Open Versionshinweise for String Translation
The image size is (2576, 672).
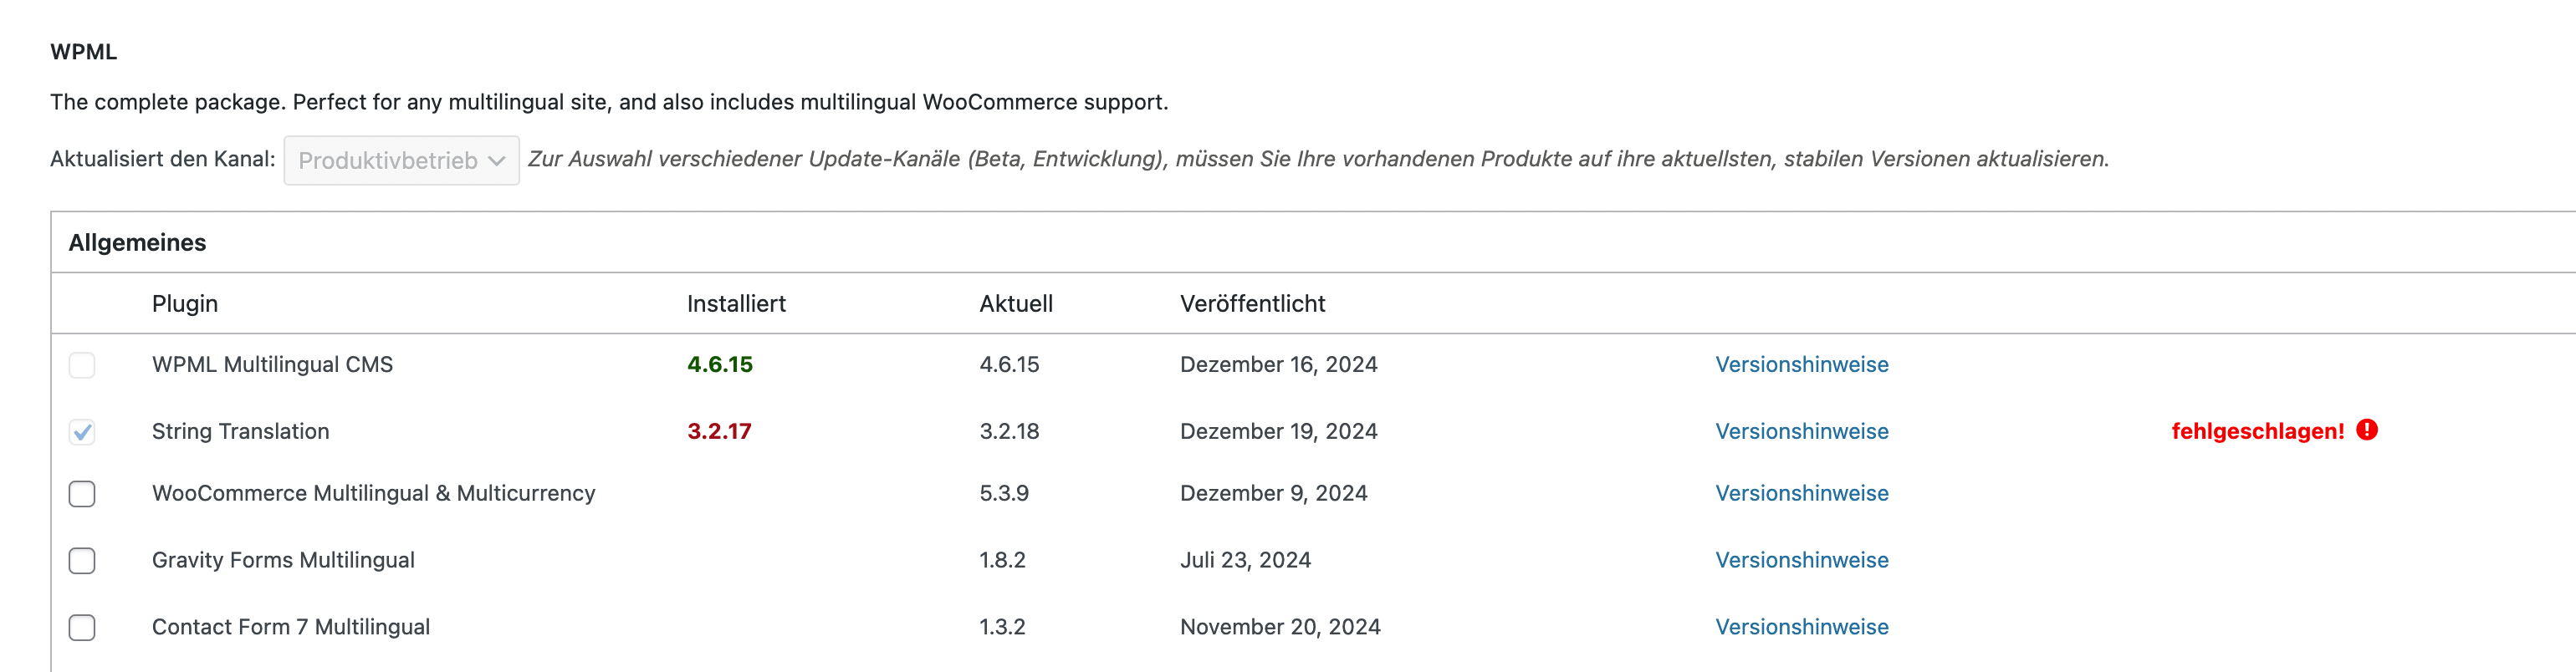(x=1801, y=432)
